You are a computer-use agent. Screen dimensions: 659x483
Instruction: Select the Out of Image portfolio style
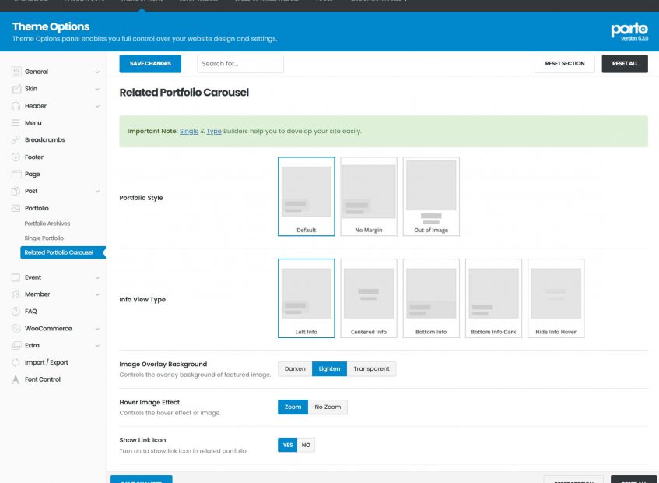point(431,196)
